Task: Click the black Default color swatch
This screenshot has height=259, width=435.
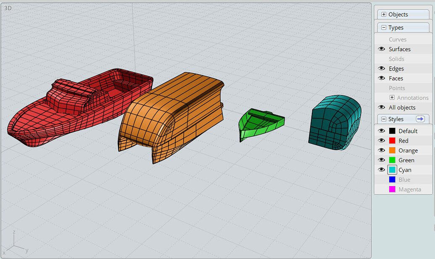Action: pyautogui.click(x=392, y=131)
